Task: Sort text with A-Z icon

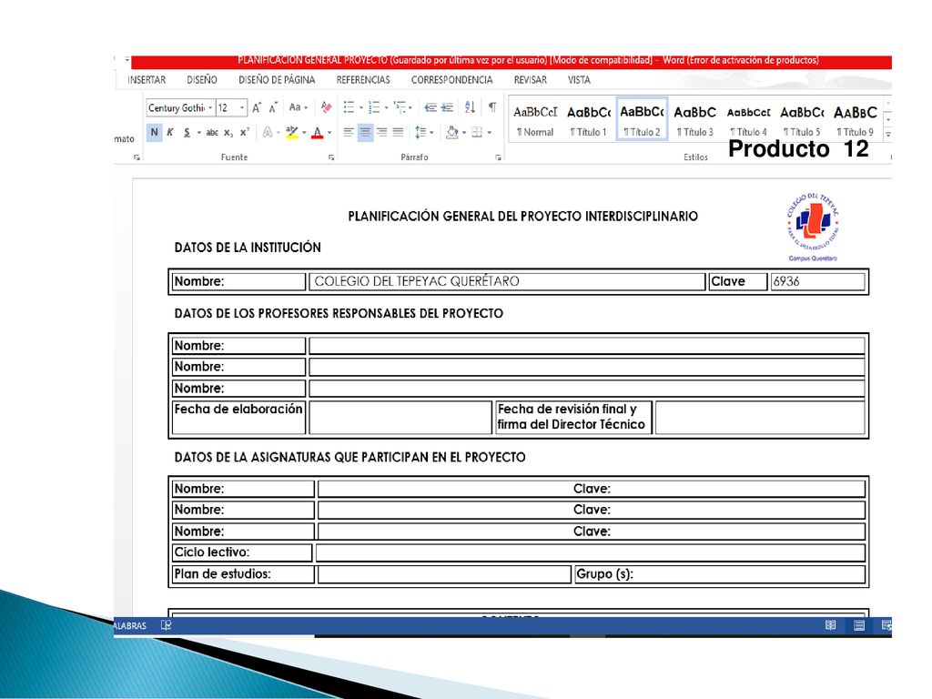Action: tap(471, 107)
